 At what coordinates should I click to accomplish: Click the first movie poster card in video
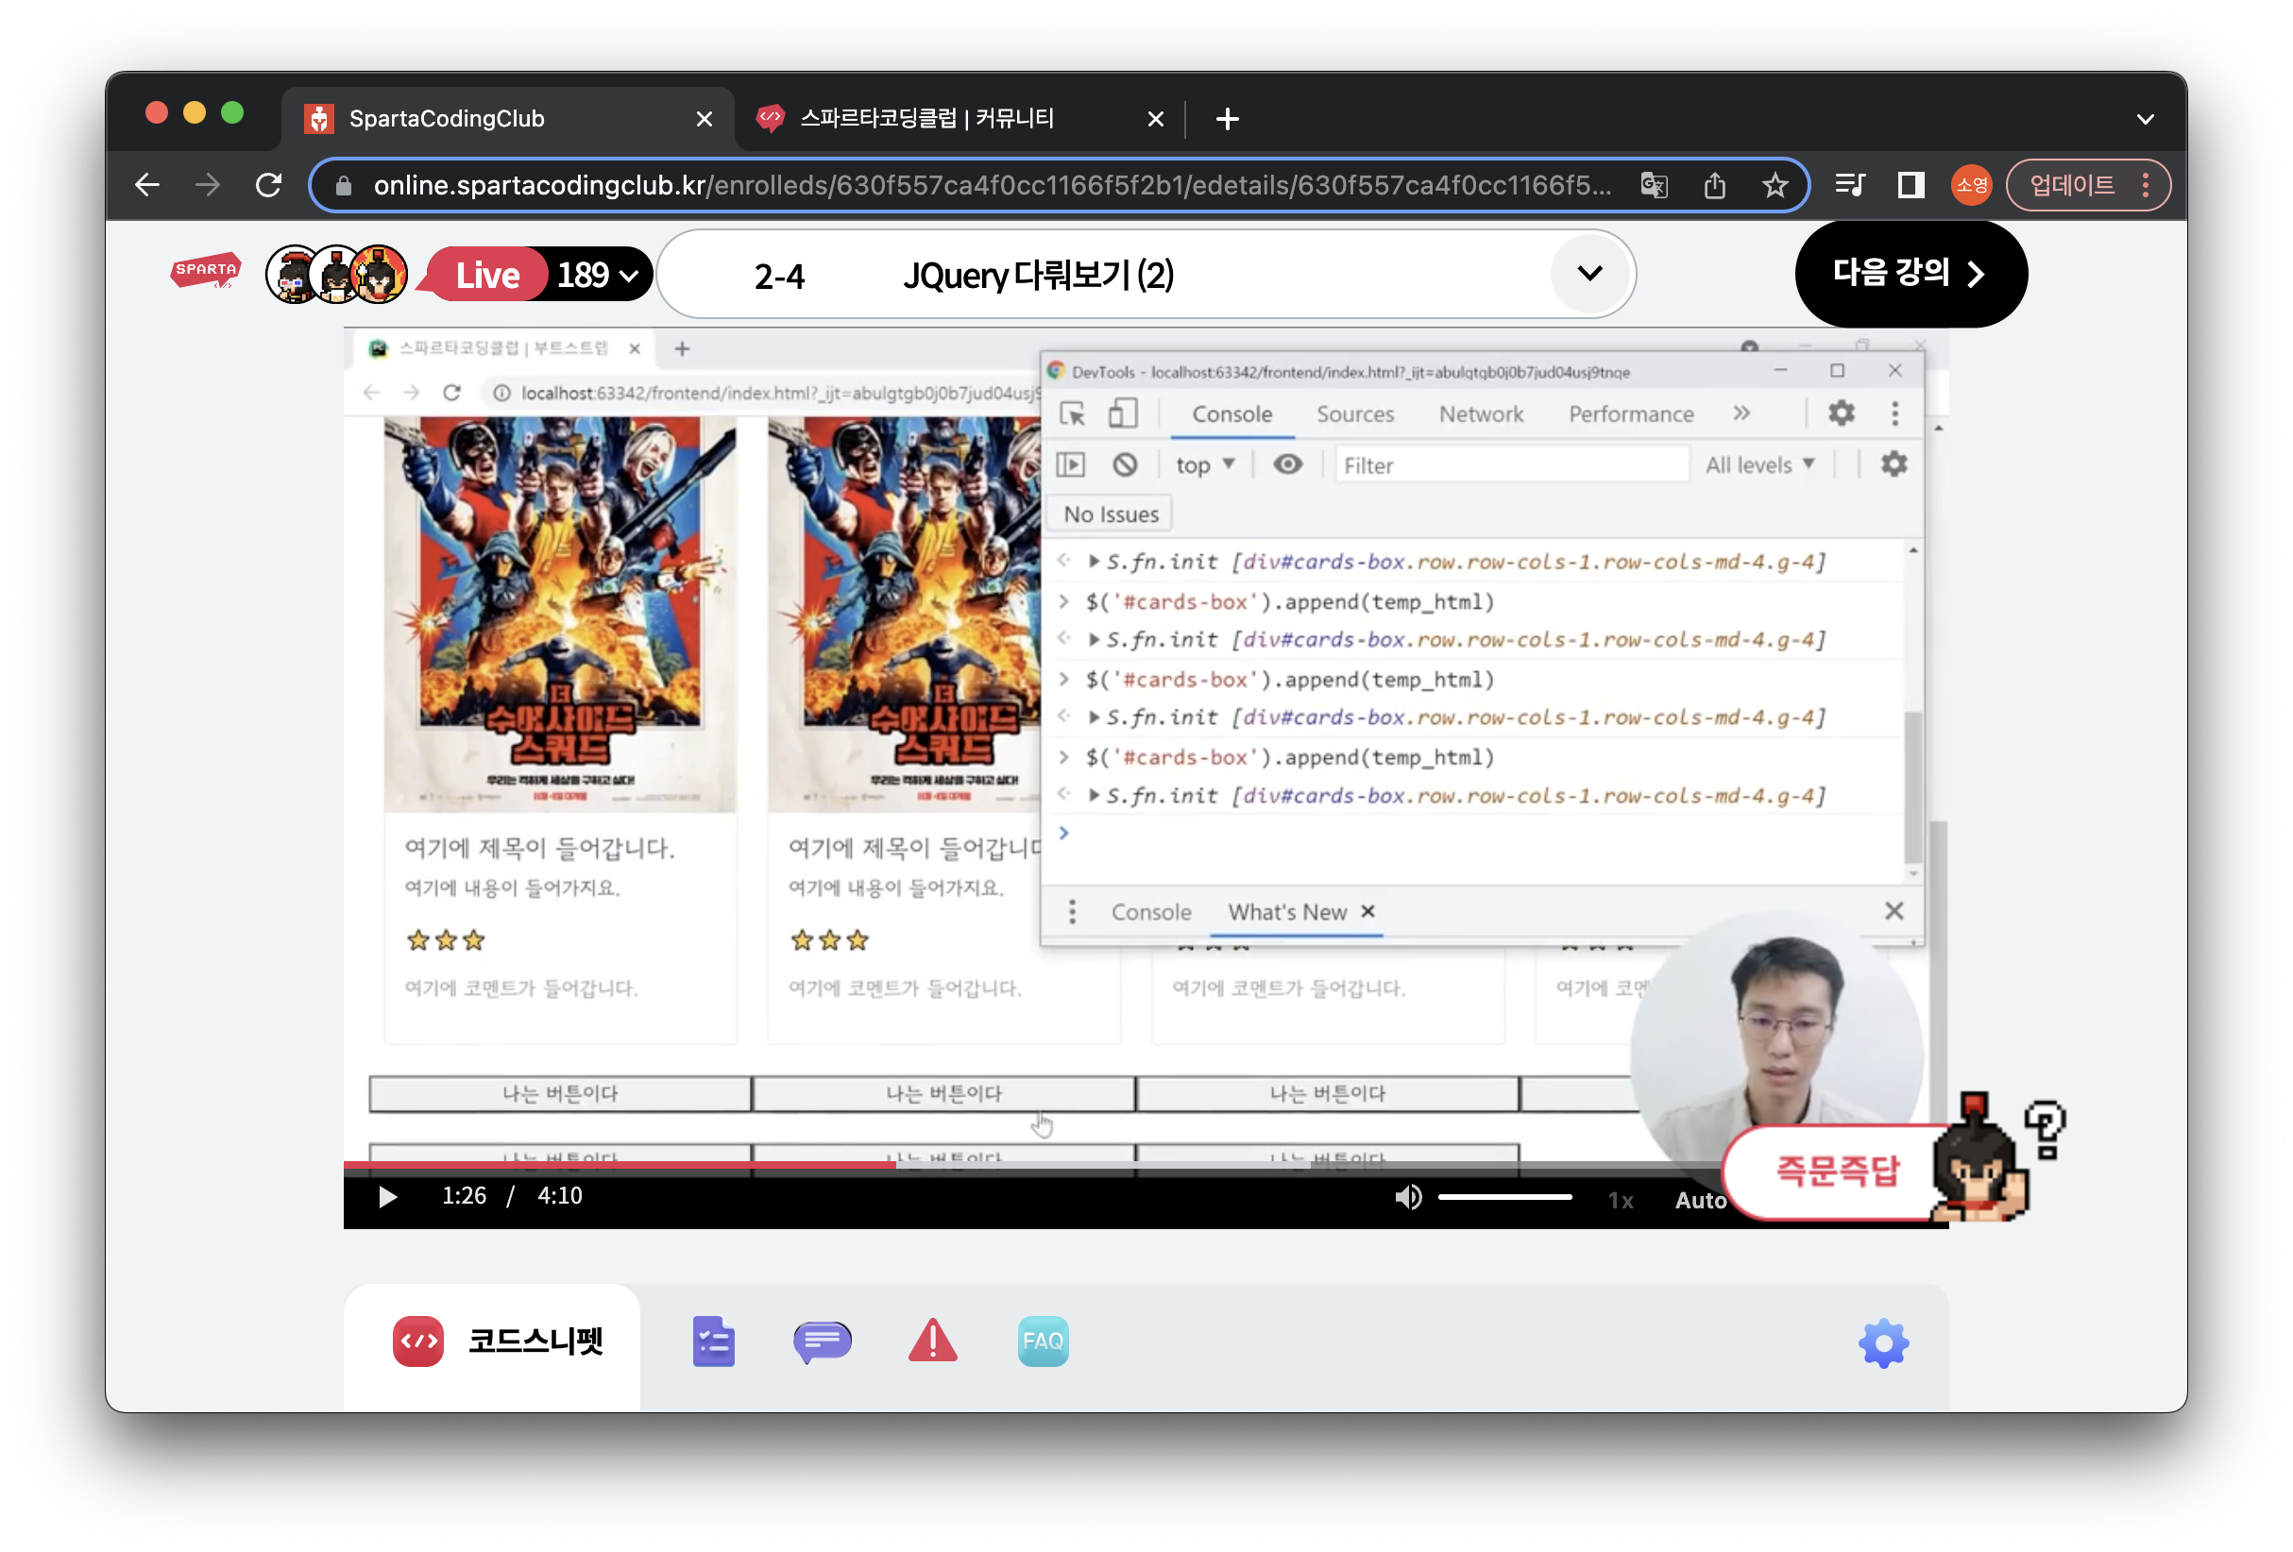[x=559, y=614]
